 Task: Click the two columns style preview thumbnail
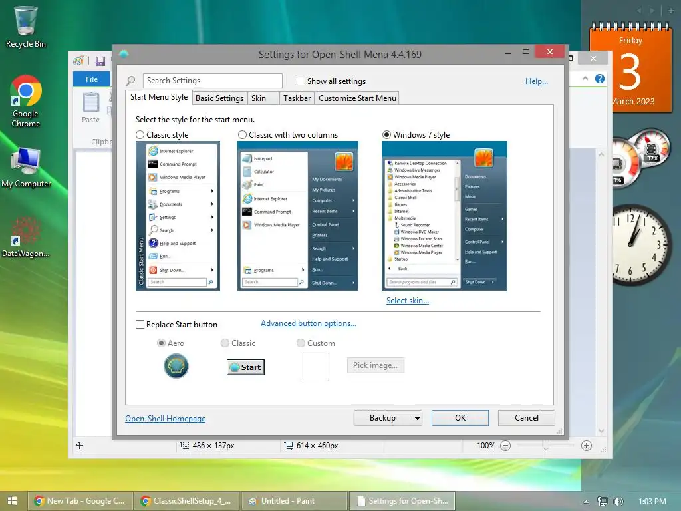298,216
